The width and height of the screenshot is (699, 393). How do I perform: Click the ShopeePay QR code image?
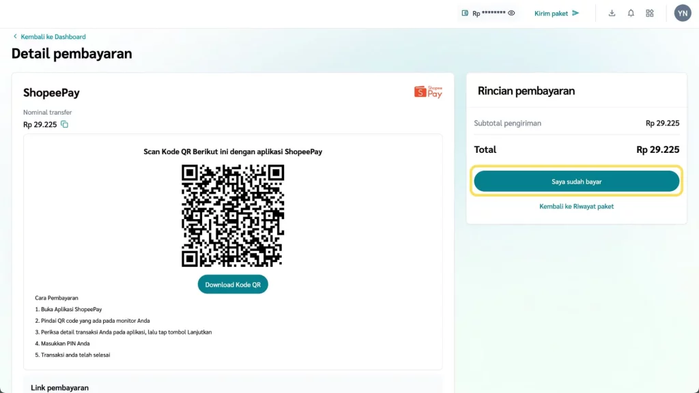point(233,216)
